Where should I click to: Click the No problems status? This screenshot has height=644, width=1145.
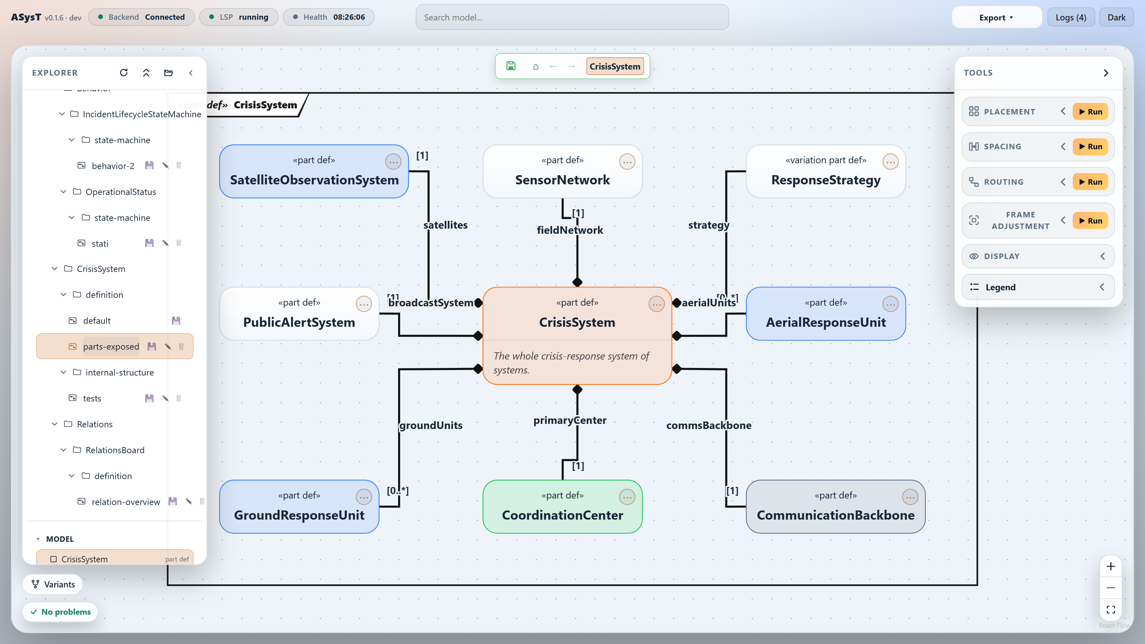[x=60, y=612]
